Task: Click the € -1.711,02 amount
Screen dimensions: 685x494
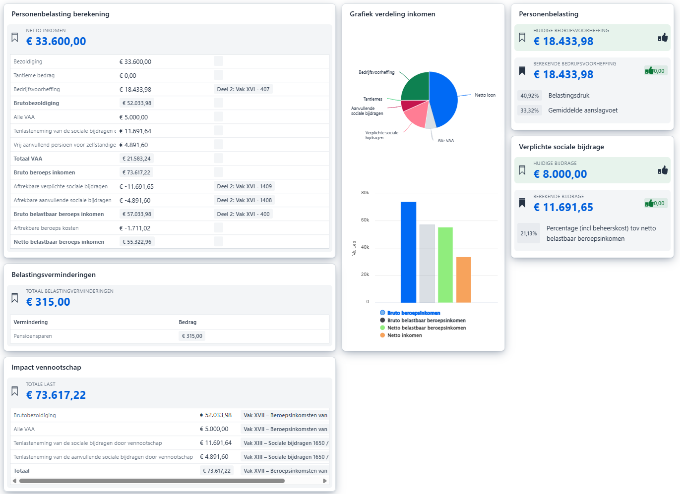Action: (x=135, y=228)
